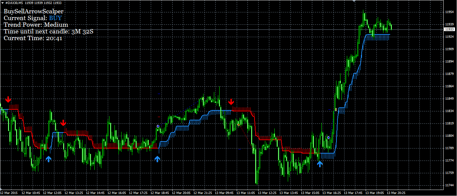Click the 11909 price level on the axis
This screenshot has height=196, width=457.
coord(450,49)
